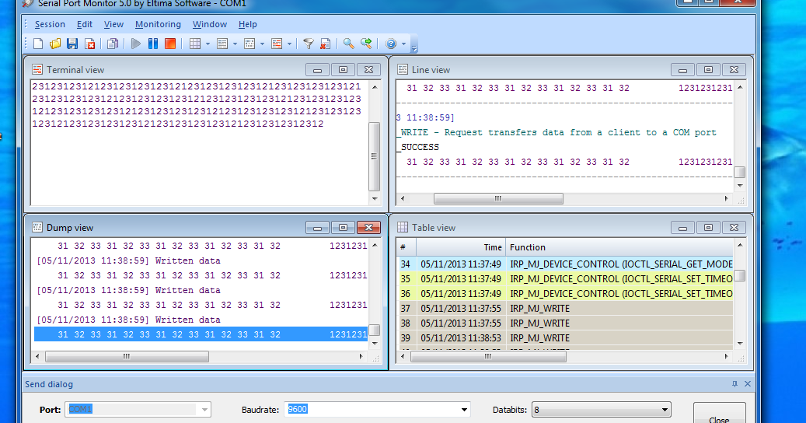Select Table view row 37 IRP_MJ_WRITE
806x423 pixels.
(x=565, y=309)
